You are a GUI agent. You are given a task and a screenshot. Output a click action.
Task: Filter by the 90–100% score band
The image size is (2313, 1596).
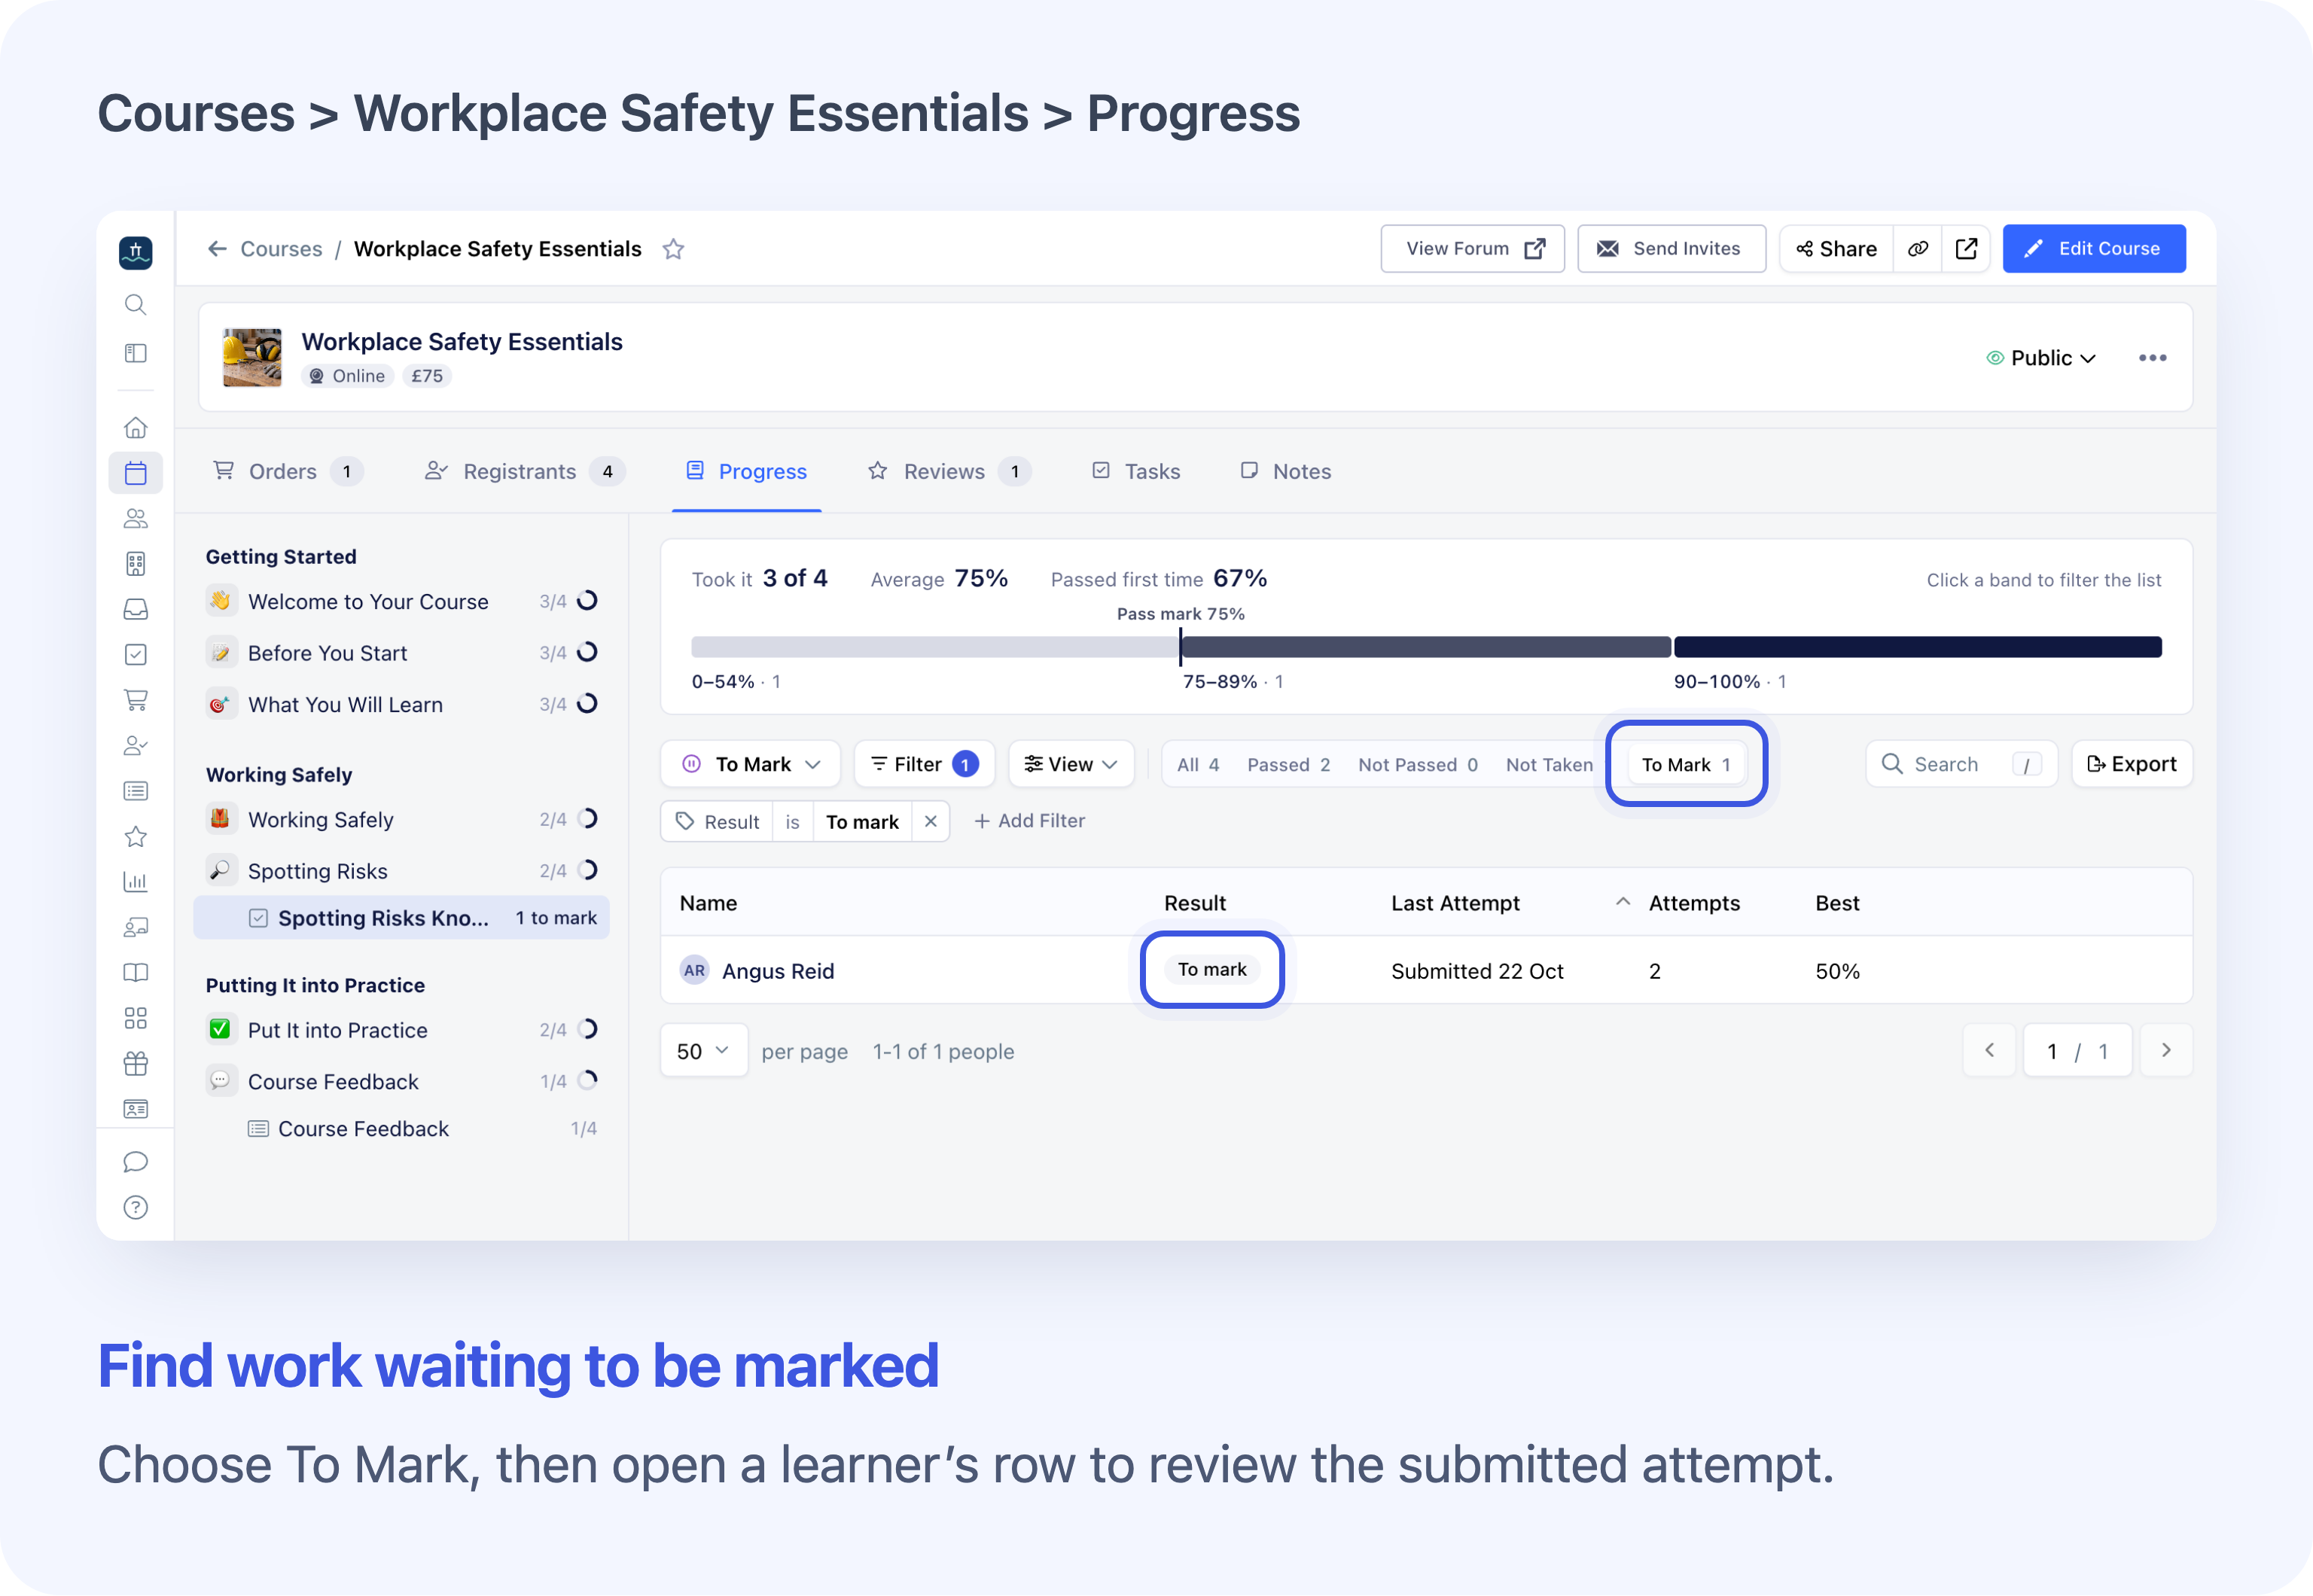coord(1917,648)
